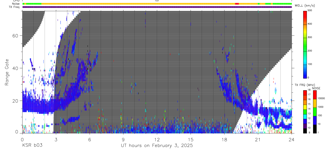Click the 'TX Freq' row label at top left
328x151 pixels.
pos(15,7)
